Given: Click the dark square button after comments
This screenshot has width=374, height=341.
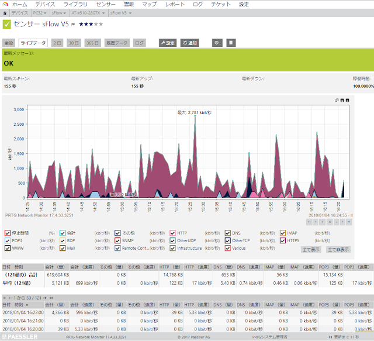Looking at the screenshot, I should (231, 43).
